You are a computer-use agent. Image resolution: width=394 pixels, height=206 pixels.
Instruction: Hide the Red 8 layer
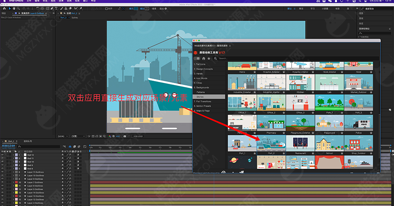(3, 168)
